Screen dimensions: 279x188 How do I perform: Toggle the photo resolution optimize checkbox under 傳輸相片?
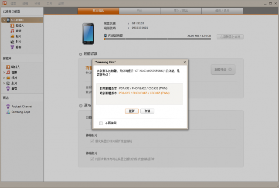92,141
